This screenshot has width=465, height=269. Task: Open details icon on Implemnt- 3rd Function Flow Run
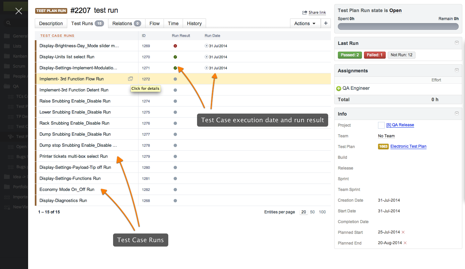(x=130, y=79)
